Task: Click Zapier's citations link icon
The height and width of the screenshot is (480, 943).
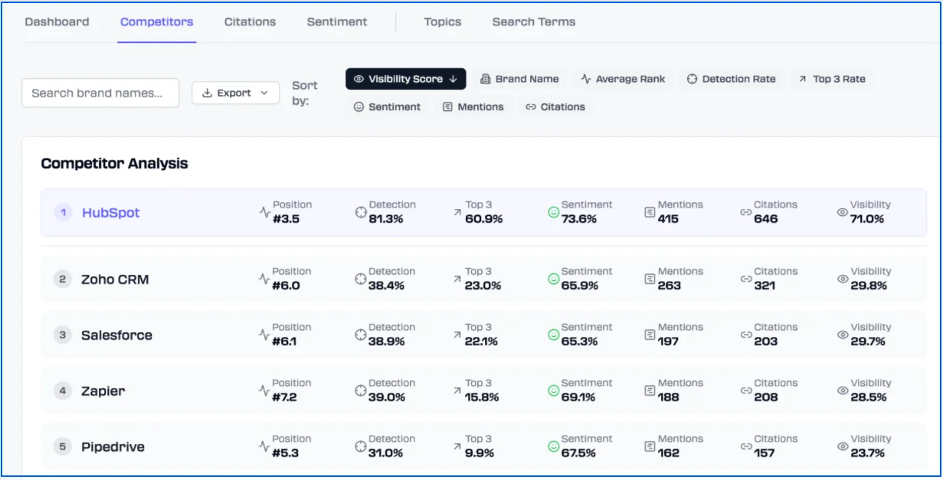Action: pos(746,390)
